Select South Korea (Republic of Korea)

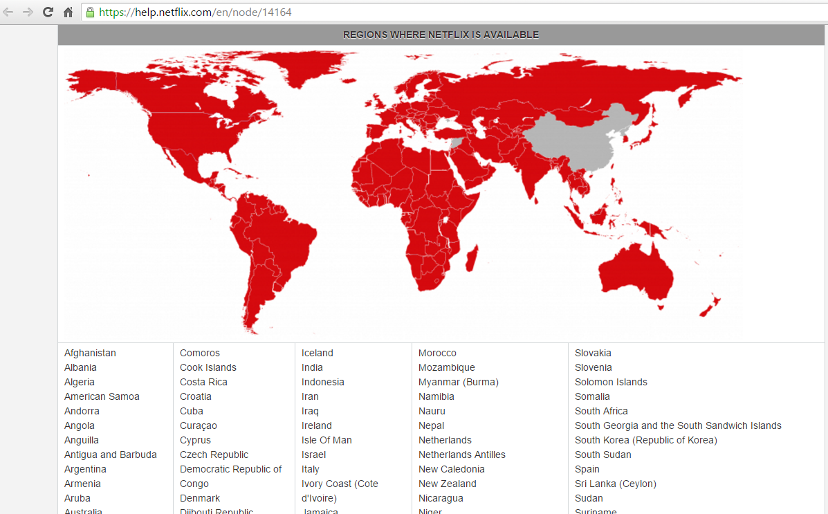pos(645,440)
